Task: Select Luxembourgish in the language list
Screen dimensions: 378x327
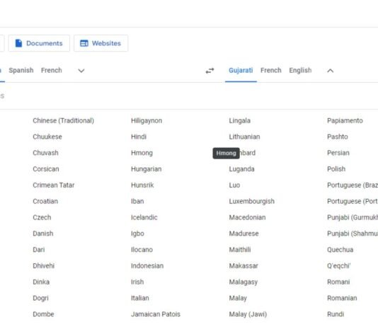Action: pos(252,202)
